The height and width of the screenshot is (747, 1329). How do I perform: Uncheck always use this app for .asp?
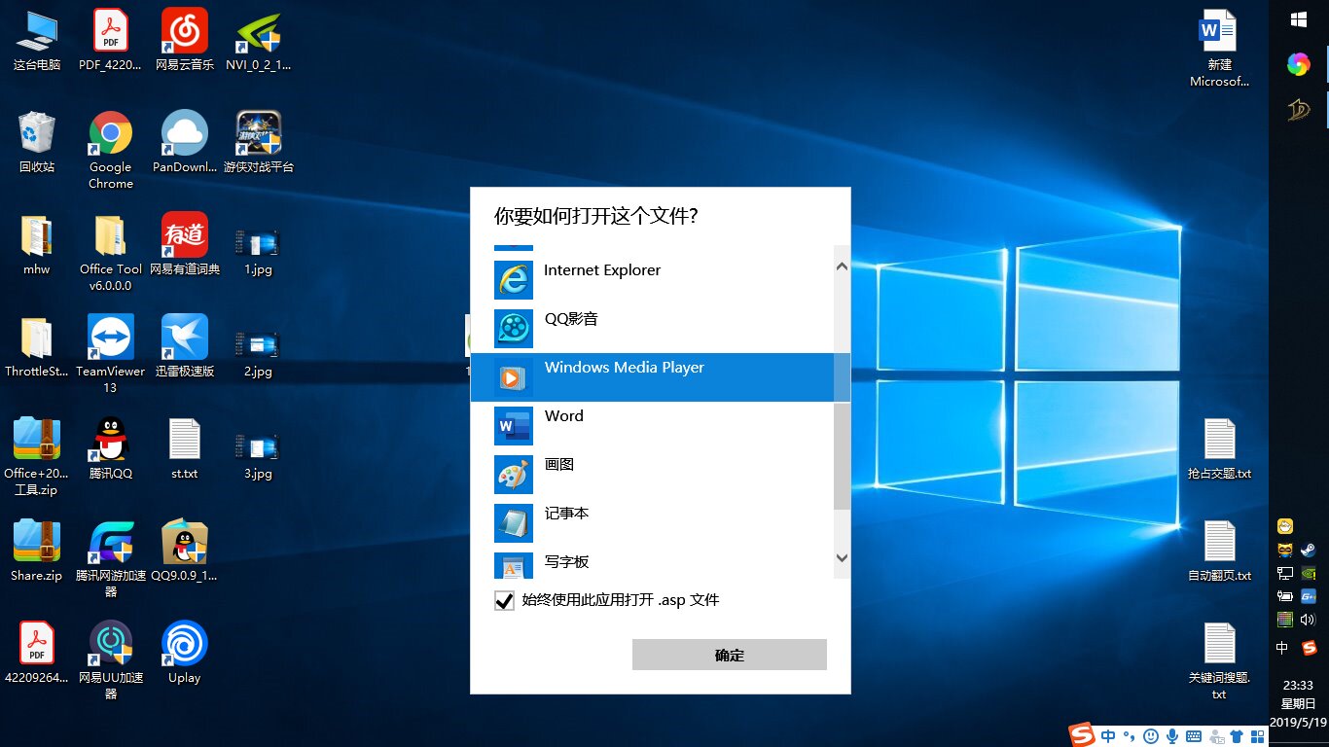pyautogui.click(x=504, y=601)
